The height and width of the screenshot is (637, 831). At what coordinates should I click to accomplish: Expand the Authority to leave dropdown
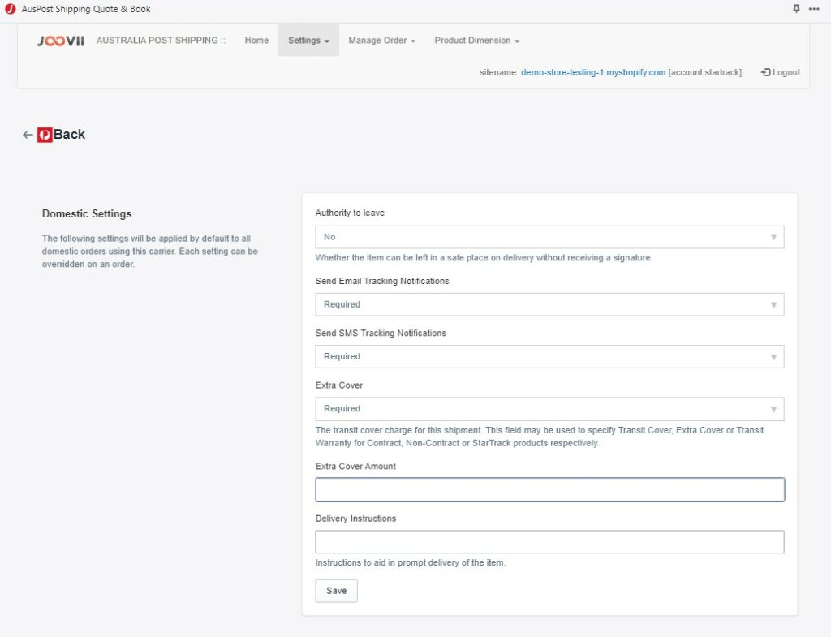549,237
